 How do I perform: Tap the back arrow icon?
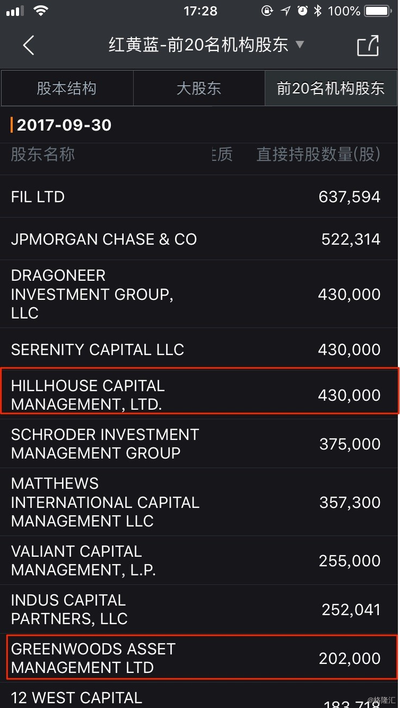point(29,46)
